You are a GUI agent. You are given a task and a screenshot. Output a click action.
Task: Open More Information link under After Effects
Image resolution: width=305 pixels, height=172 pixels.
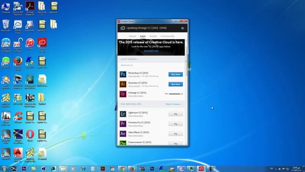pyautogui.click(x=135, y=136)
